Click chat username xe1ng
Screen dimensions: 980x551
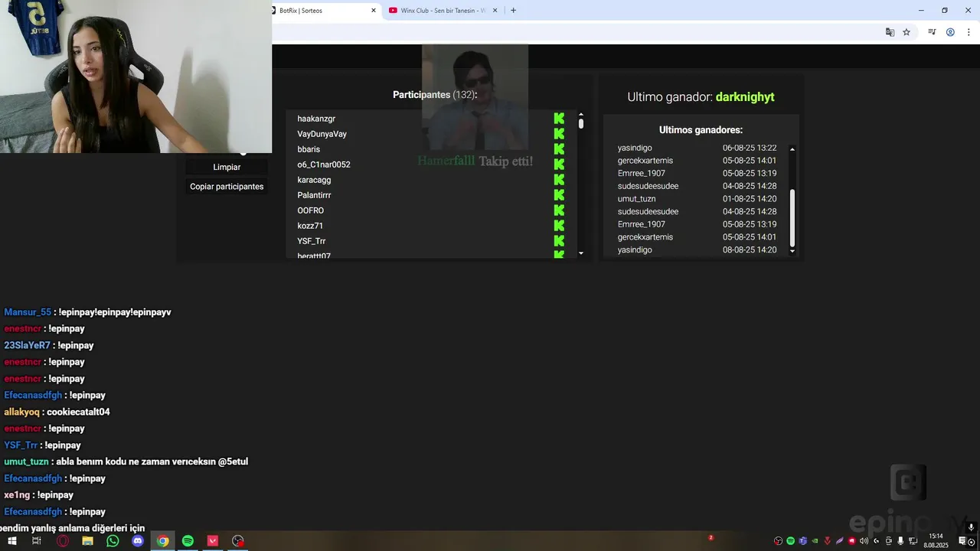tap(17, 495)
